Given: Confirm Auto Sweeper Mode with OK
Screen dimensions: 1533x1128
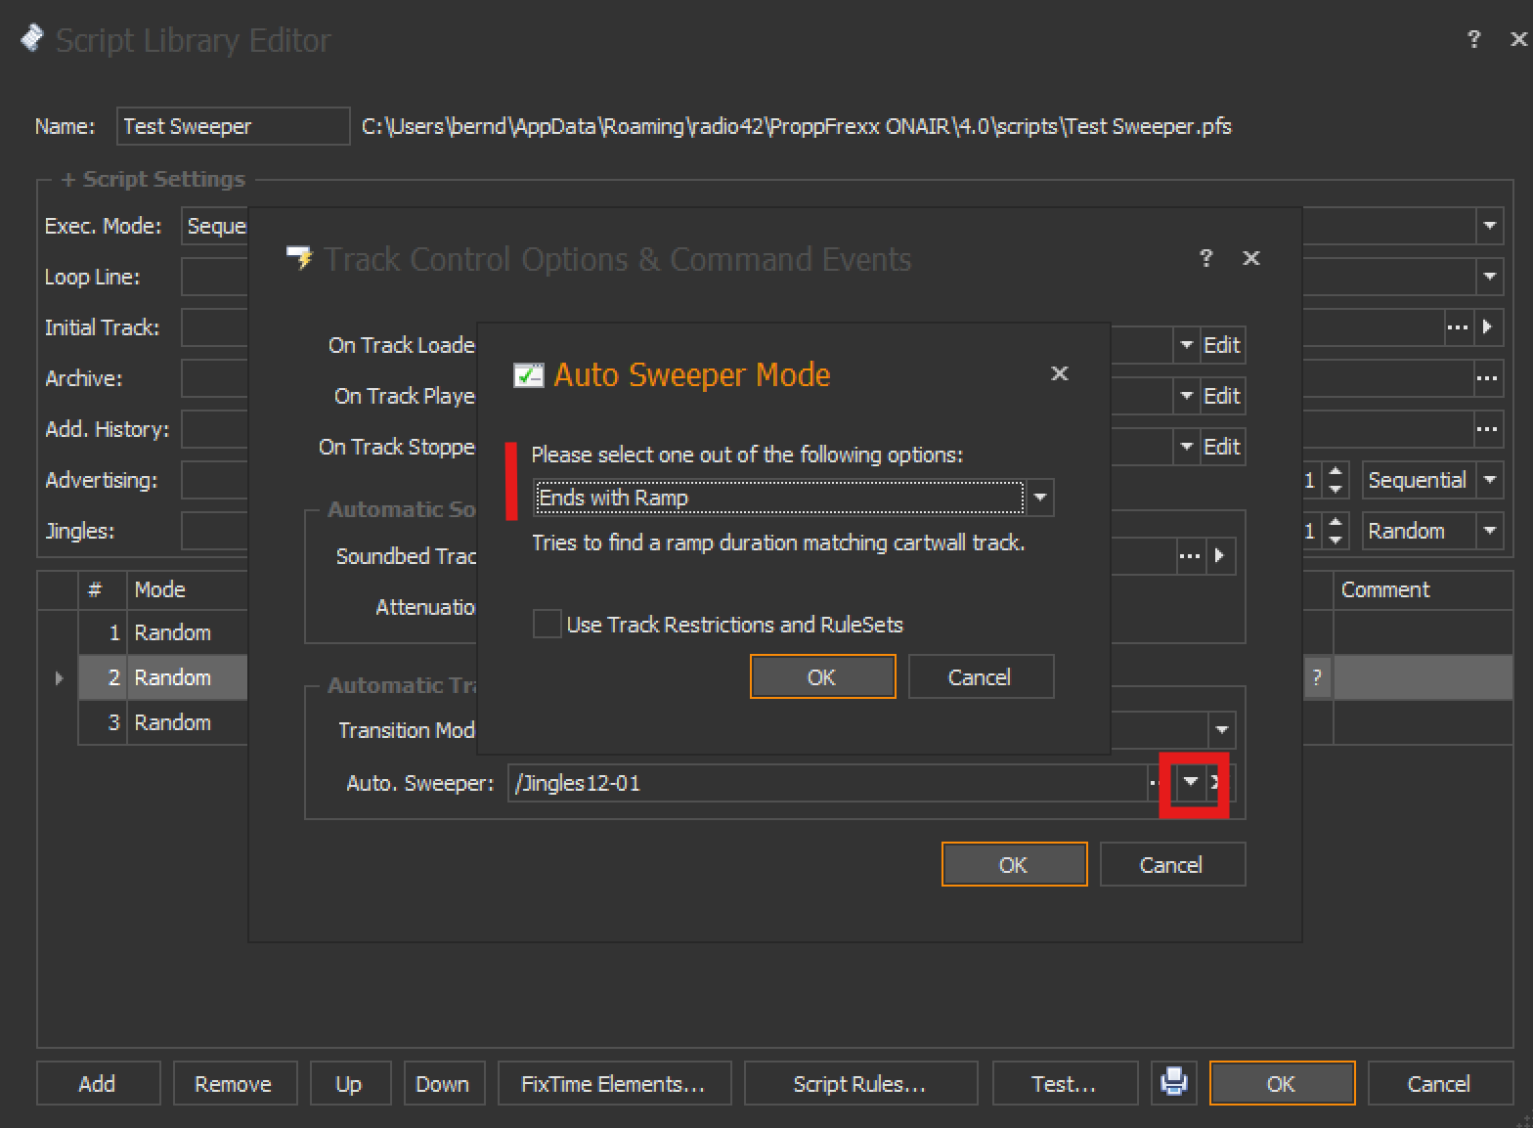Looking at the screenshot, I should pos(822,676).
